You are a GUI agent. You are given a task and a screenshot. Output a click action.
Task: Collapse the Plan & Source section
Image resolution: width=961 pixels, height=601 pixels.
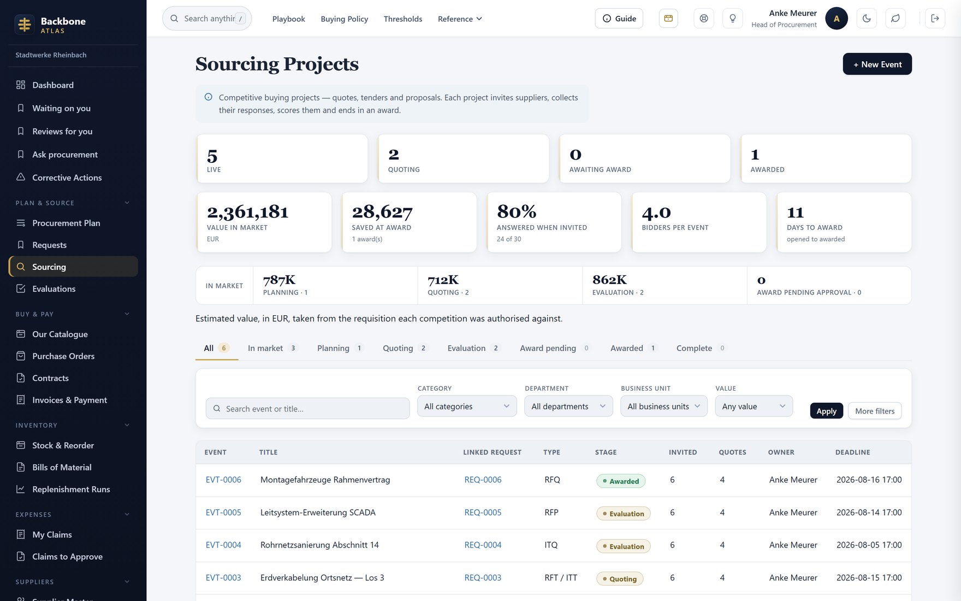[127, 203]
